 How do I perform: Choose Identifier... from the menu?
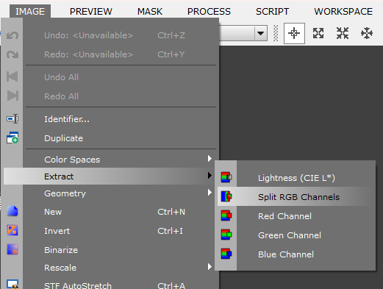coord(111,119)
